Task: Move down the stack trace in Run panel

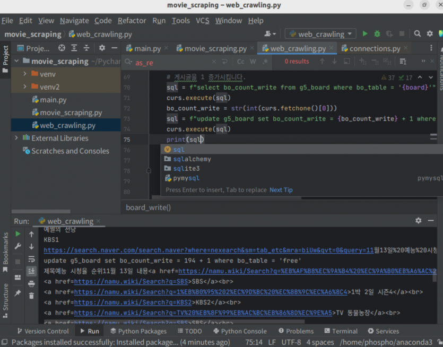Action: [31, 246]
